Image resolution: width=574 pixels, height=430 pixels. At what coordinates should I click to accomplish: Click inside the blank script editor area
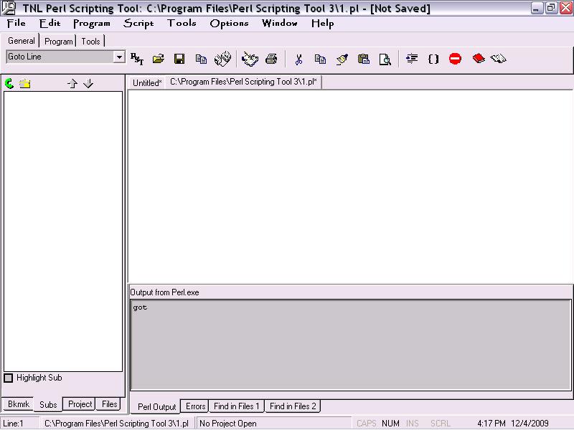[350, 186]
